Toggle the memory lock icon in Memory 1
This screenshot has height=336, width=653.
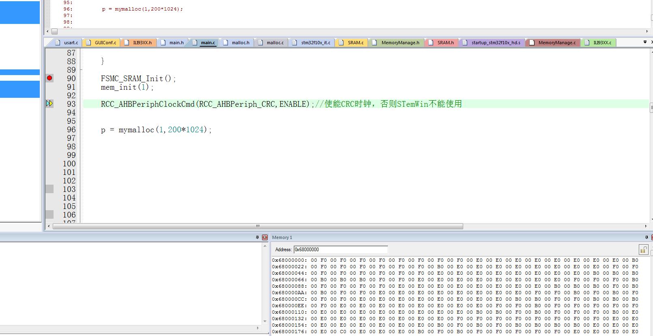643,249
